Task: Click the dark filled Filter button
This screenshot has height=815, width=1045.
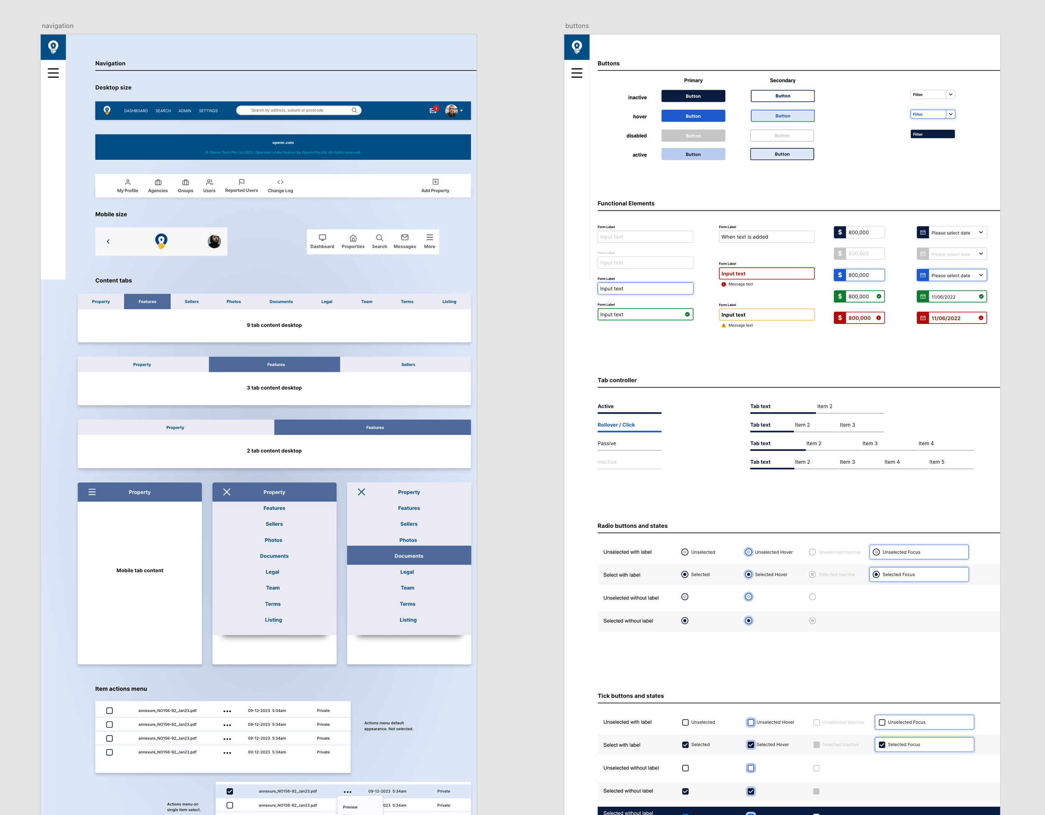Action: [933, 135]
